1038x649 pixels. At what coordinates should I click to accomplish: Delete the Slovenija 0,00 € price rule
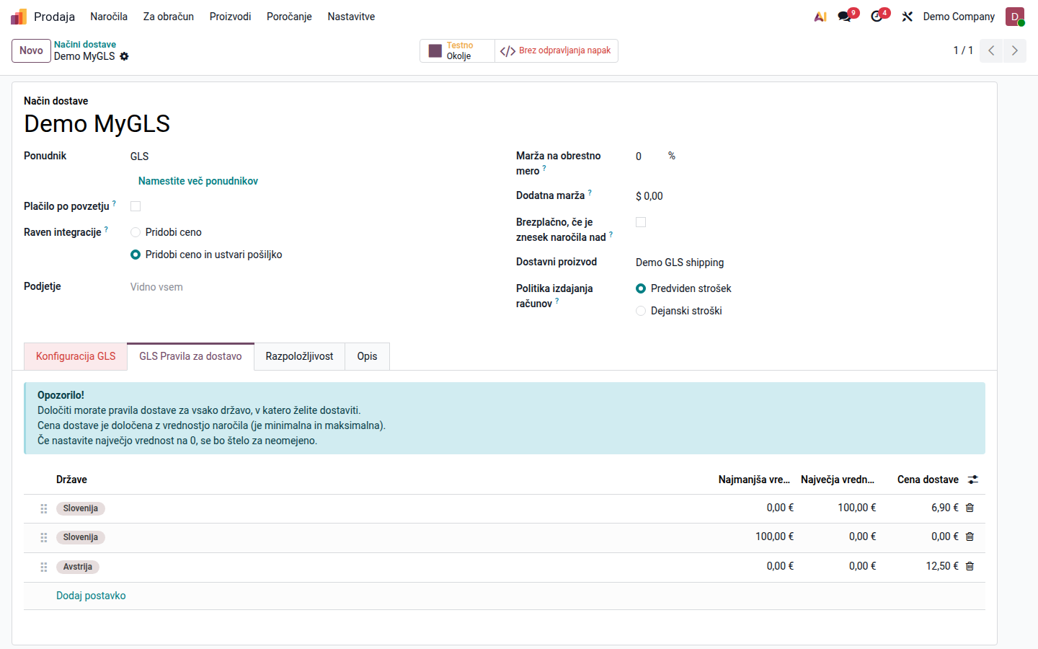pos(970,537)
